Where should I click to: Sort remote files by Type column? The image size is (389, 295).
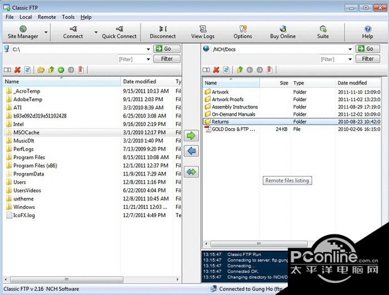pos(313,83)
